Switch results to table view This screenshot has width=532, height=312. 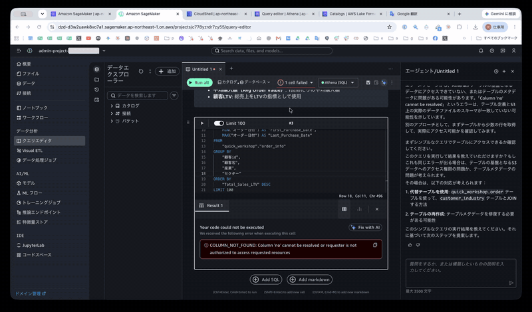(344, 209)
